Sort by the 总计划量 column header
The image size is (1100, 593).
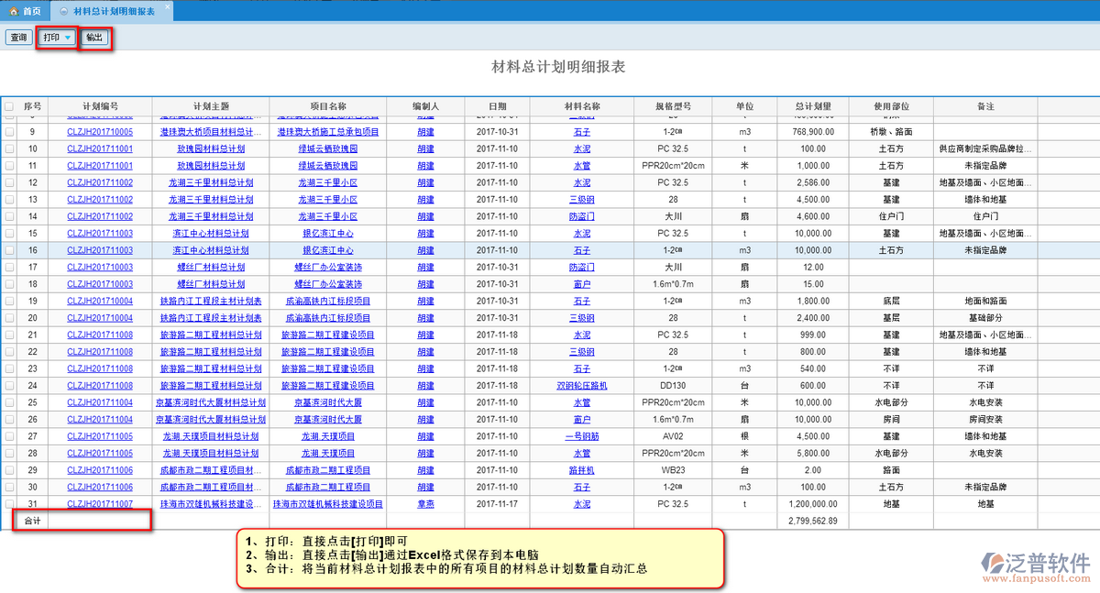[x=812, y=106]
